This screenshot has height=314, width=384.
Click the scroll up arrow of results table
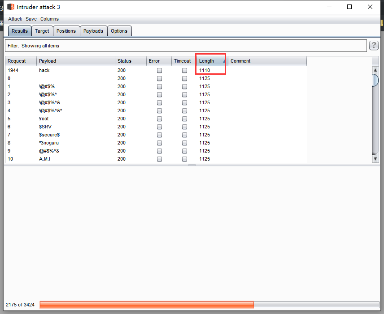pyautogui.click(x=375, y=70)
